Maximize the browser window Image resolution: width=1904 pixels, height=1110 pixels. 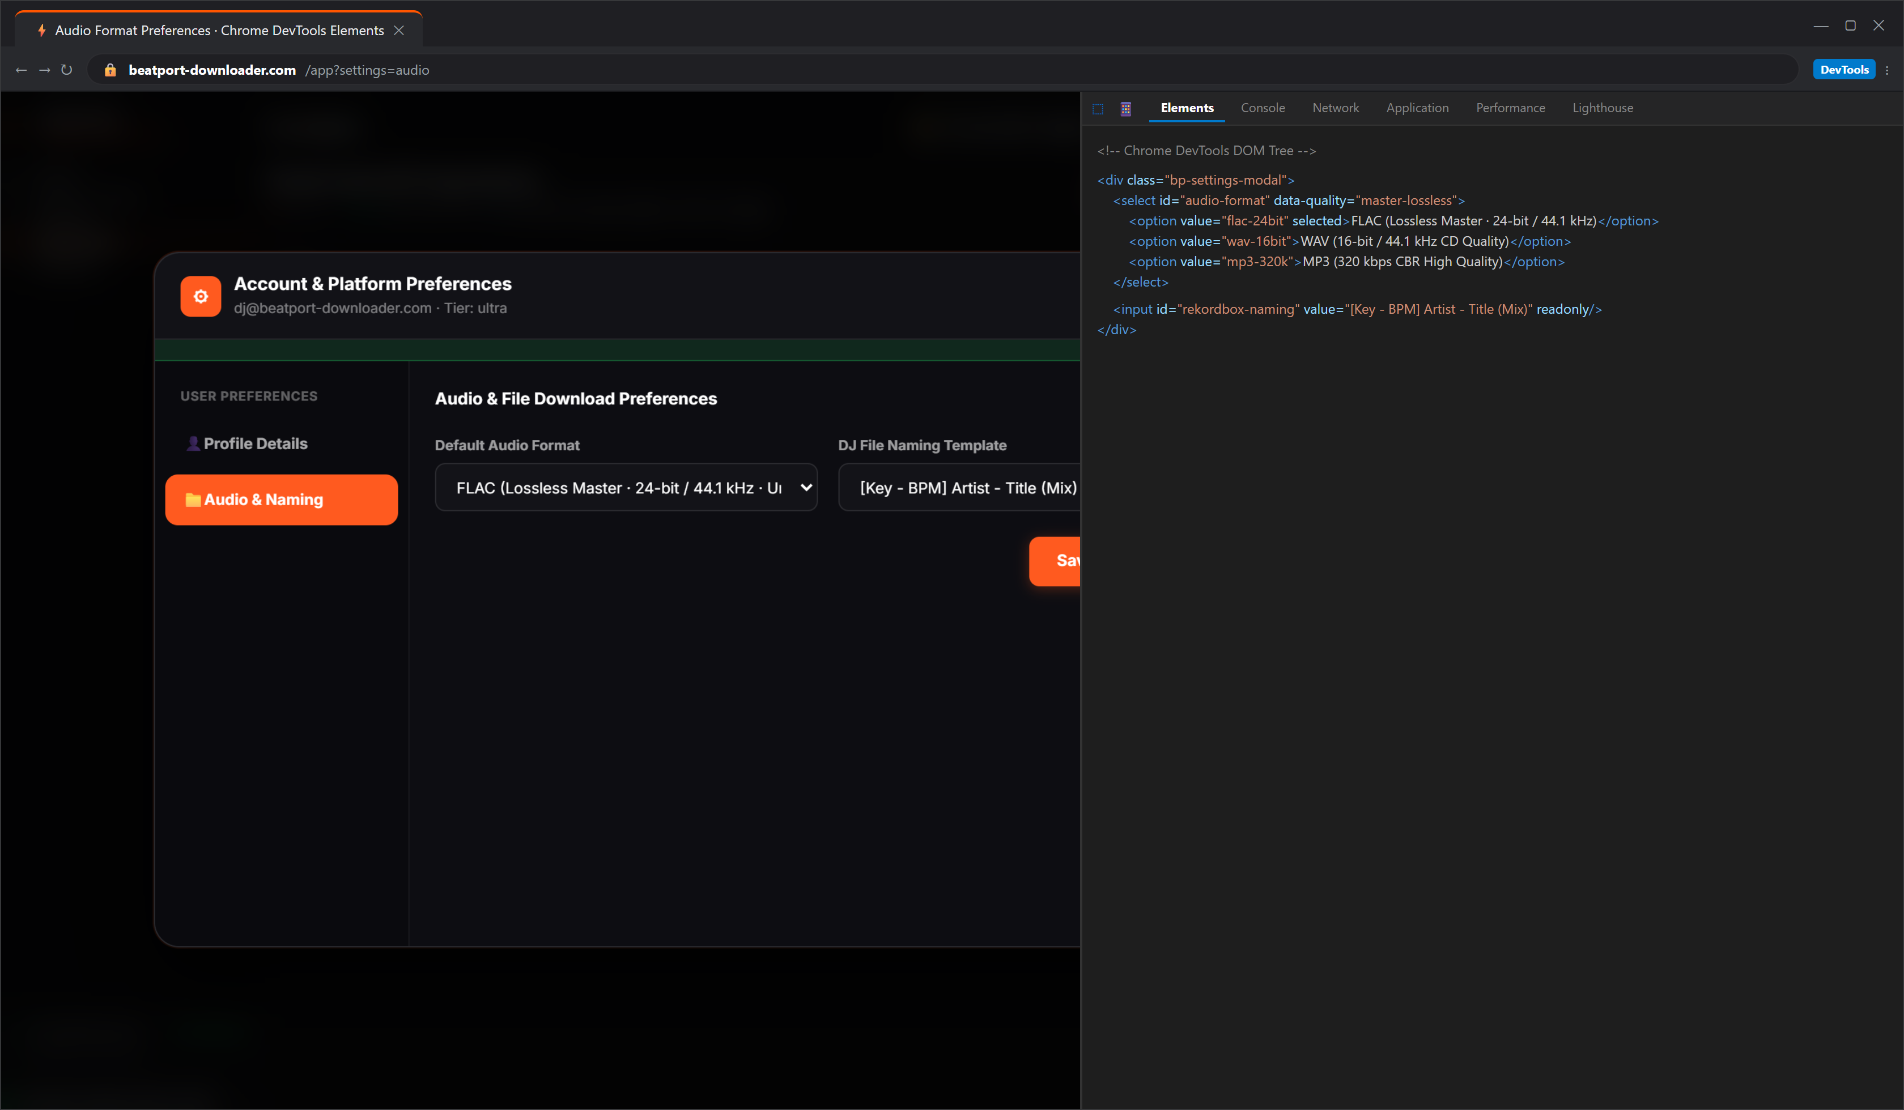[1850, 25]
